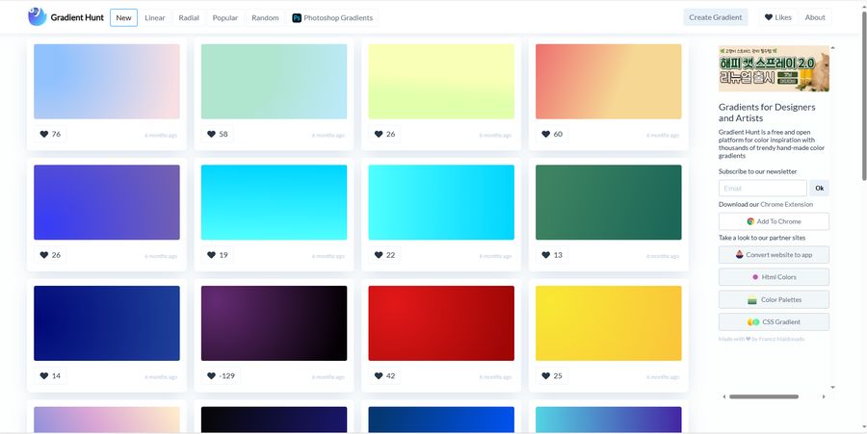The width and height of the screenshot is (867, 434).
Task: Click the Ok subscribe button
Action: coord(820,189)
